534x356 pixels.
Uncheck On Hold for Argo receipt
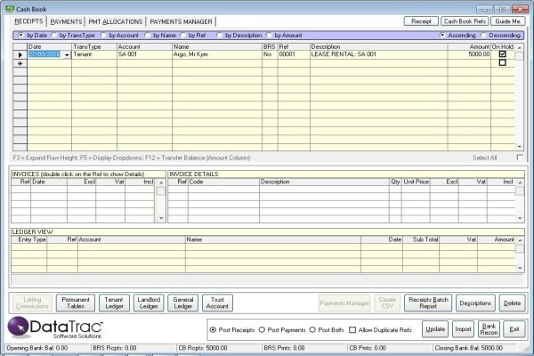(502, 54)
